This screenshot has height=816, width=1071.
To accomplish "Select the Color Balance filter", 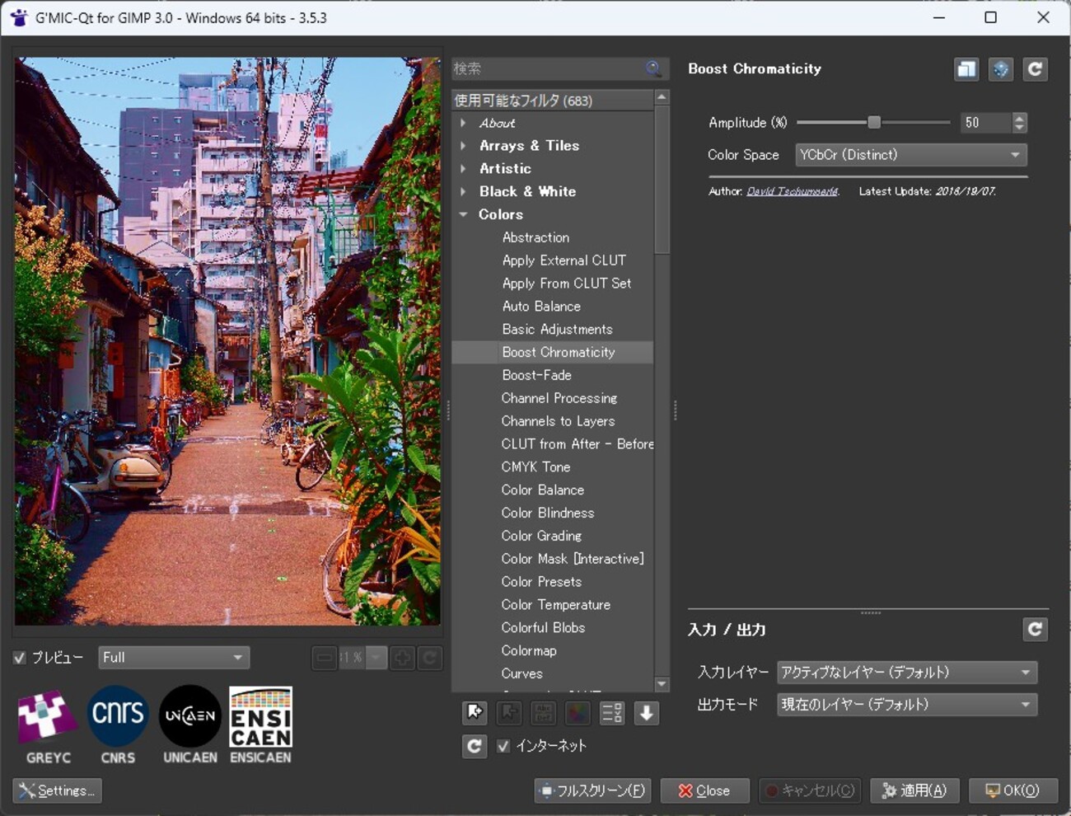I will (542, 490).
